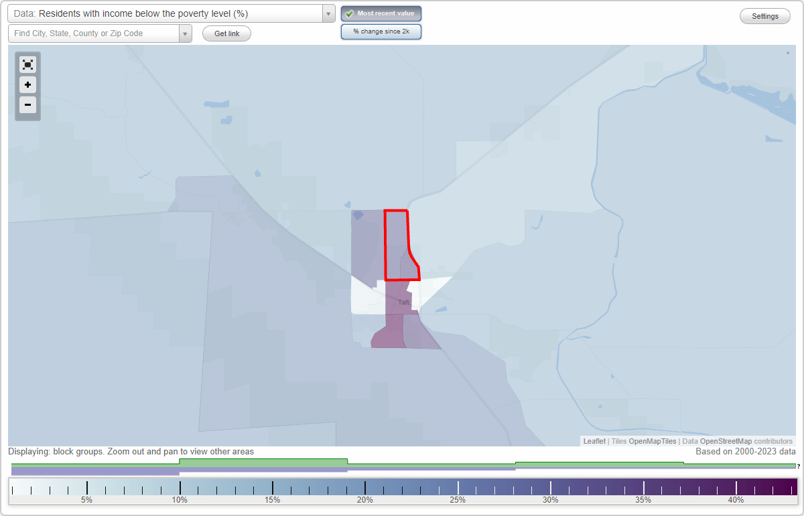This screenshot has width=804, height=516.
Task: Switch display to % change since 2k
Action: pyautogui.click(x=381, y=31)
